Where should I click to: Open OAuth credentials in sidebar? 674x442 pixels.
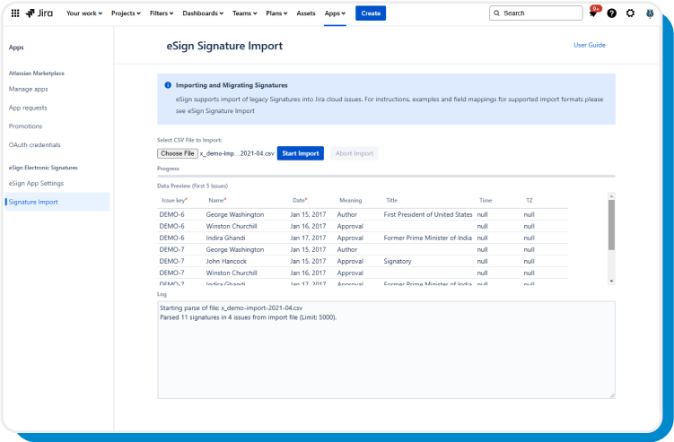click(x=34, y=144)
